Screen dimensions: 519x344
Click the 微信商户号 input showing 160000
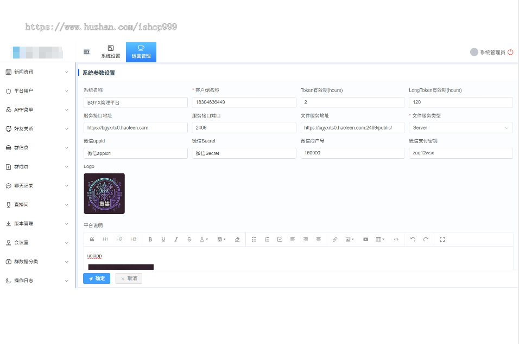(x=352, y=153)
